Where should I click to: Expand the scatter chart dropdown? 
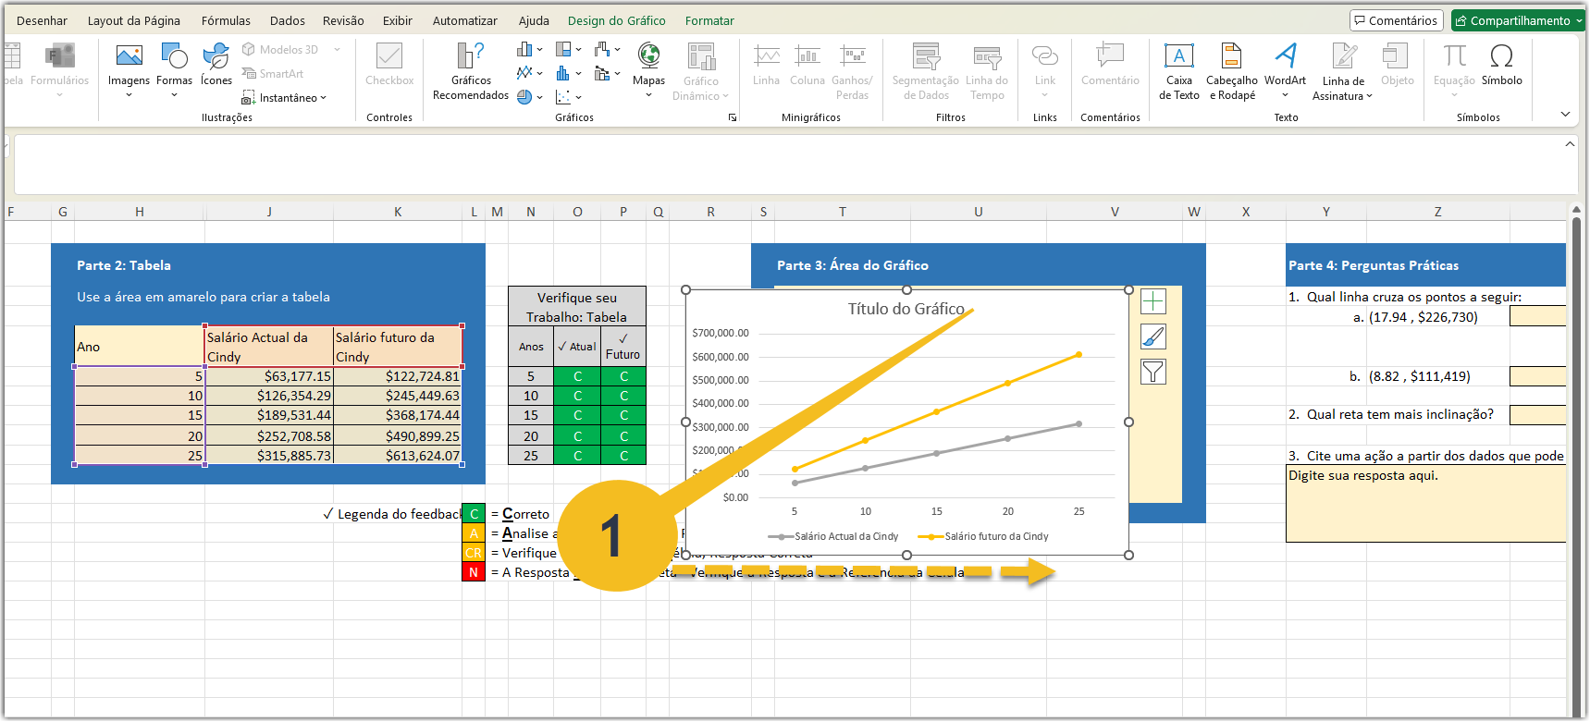[578, 96]
